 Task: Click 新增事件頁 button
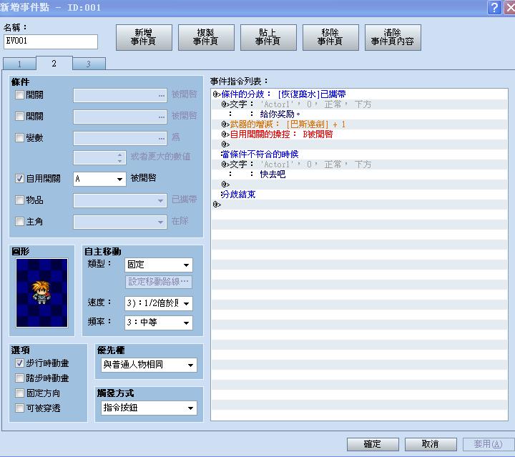click(144, 37)
